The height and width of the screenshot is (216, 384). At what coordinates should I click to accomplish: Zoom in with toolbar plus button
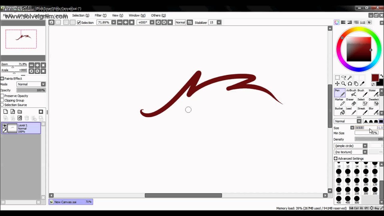[x=125, y=22]
